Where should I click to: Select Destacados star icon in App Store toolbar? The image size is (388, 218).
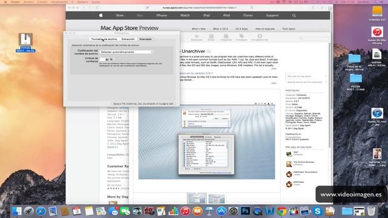196,38
